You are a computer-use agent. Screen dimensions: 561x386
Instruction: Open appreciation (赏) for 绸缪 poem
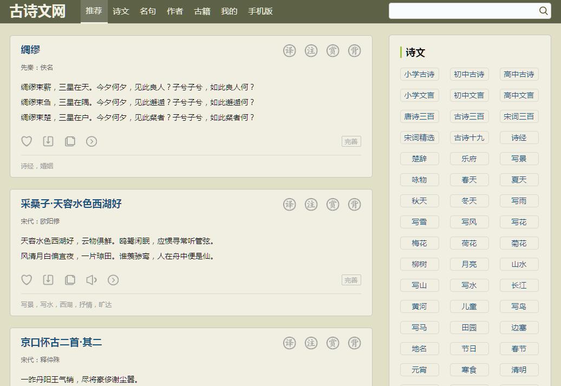pyautogui.click(x=332, y=51)
